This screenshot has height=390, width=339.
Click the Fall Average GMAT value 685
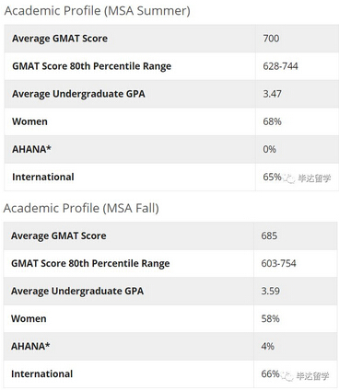coord(269,235)
